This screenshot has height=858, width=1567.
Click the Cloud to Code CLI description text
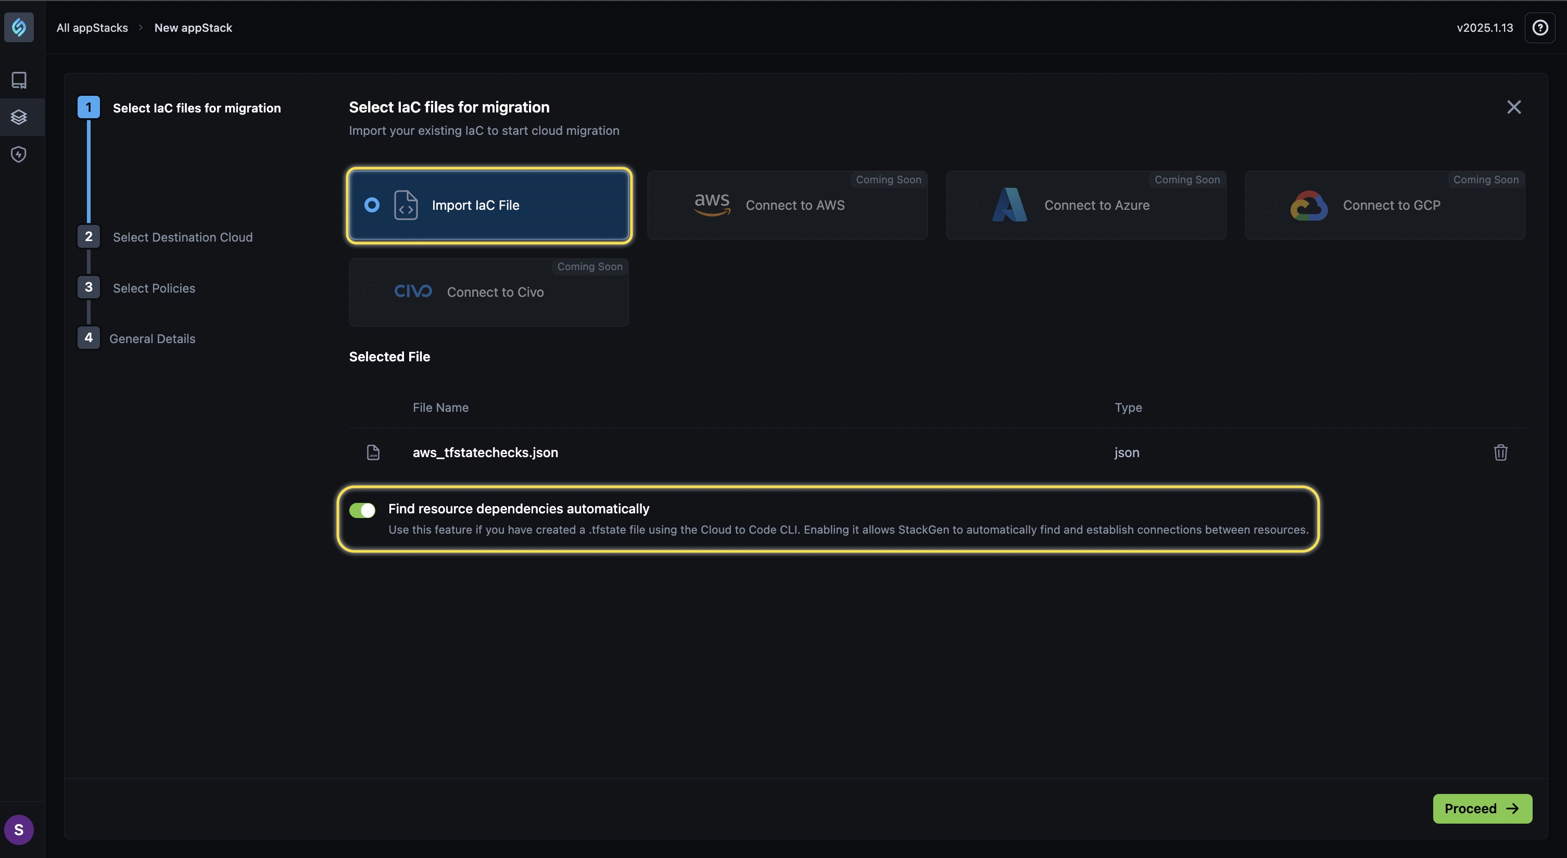click(848, 529)
